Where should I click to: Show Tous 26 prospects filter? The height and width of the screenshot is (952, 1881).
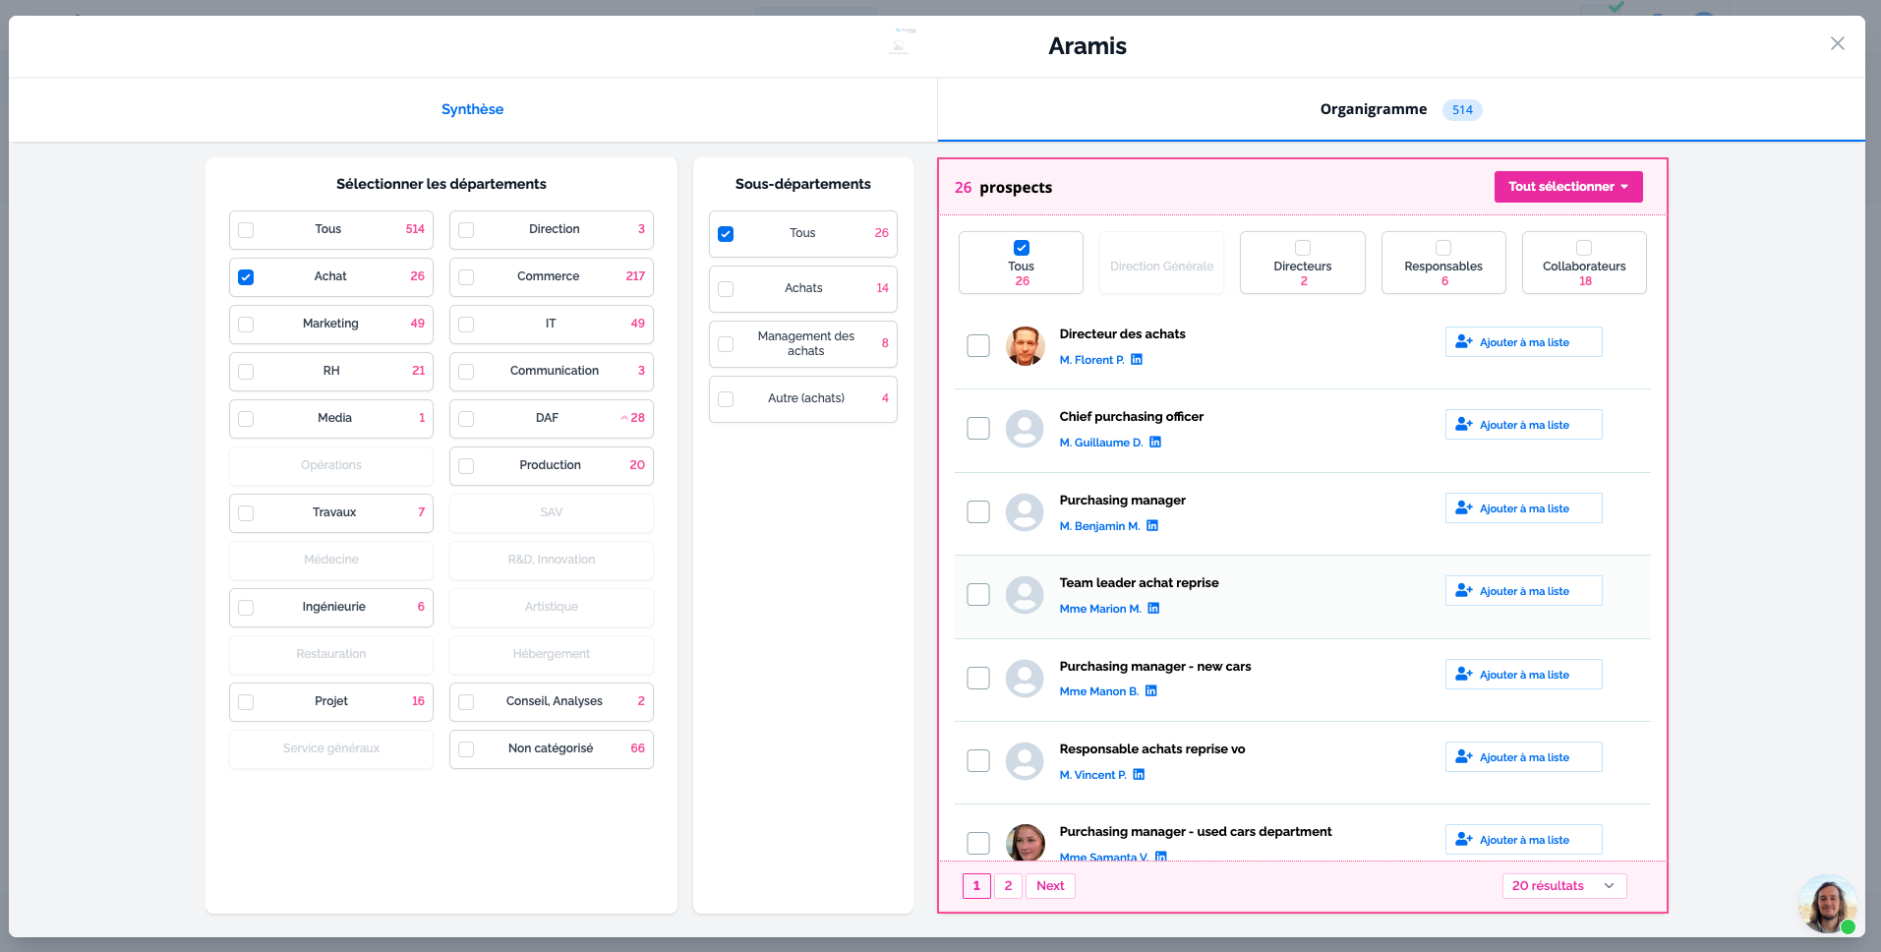pyautogui.click(x=1021, y=263)
